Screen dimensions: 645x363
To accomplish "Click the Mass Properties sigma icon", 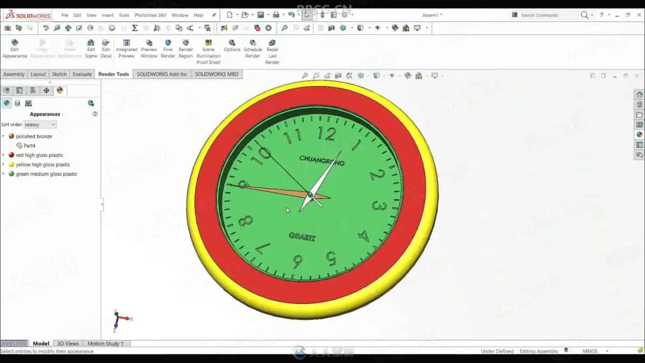I will click(x=134, y=28).
